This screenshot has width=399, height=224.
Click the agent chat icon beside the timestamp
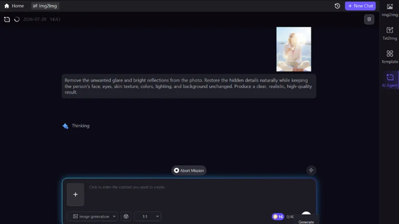click(7, 19)
